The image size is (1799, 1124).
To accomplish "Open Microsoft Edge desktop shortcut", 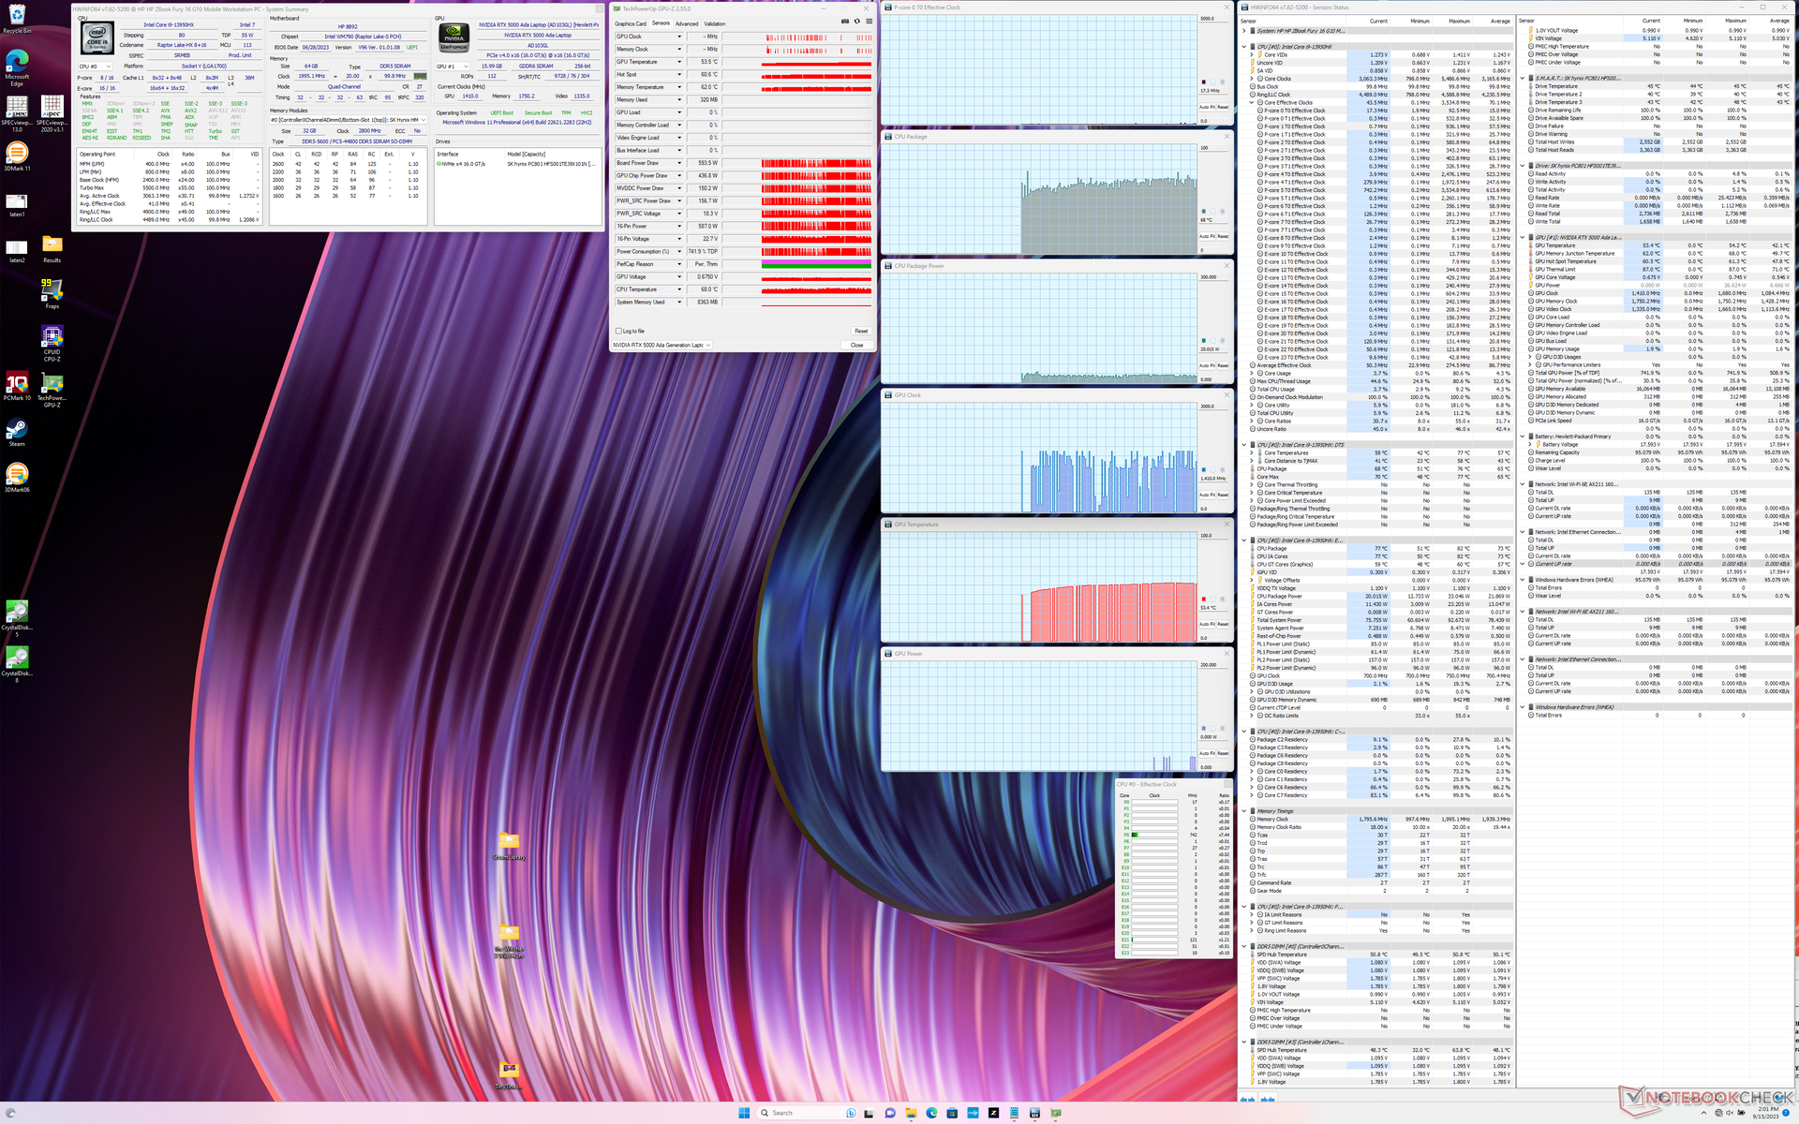I will coord(17,67).
